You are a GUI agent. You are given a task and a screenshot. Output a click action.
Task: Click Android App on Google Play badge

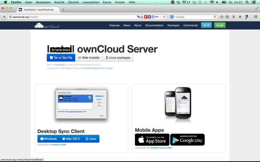click(188, 140)
